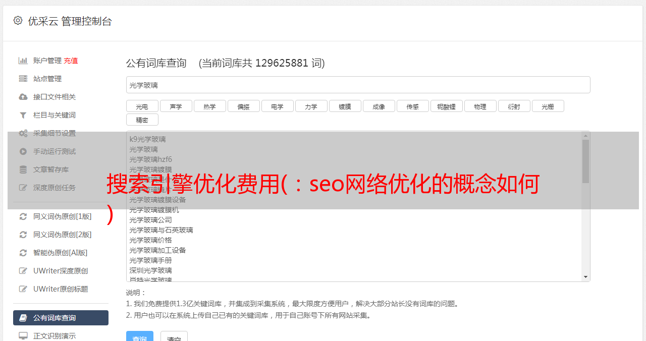
Task: Focus the keyword search field containing 光学玻璃
Action: pos(358,85)
